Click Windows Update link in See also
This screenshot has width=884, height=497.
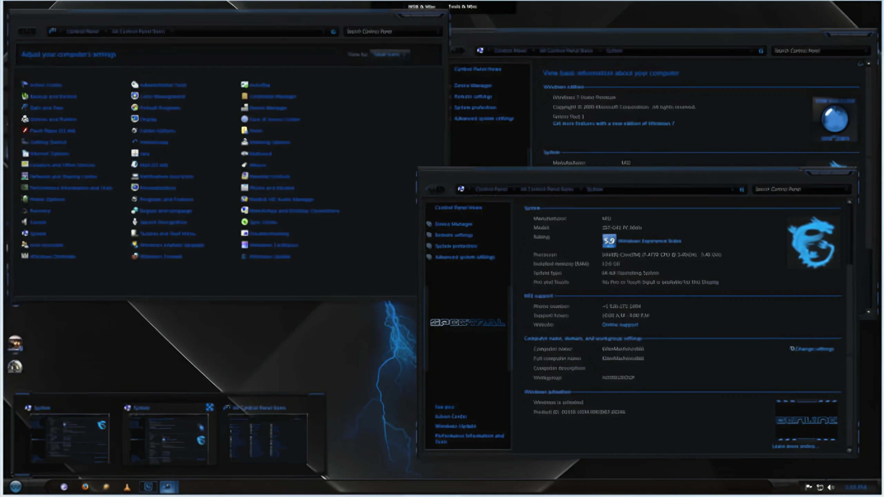pyautogui.click(x=455, y=426)
